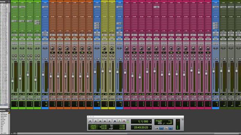Stop playback with the transport Stop button

(x=114, y=121)
